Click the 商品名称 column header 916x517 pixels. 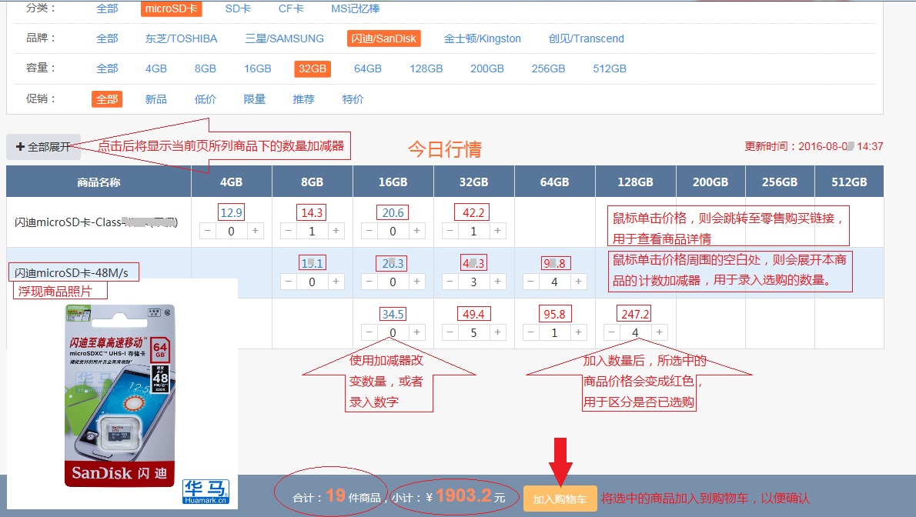tap(99, 182)
